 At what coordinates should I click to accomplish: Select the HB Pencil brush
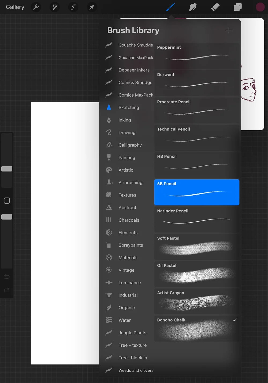(x=196, y=165)
